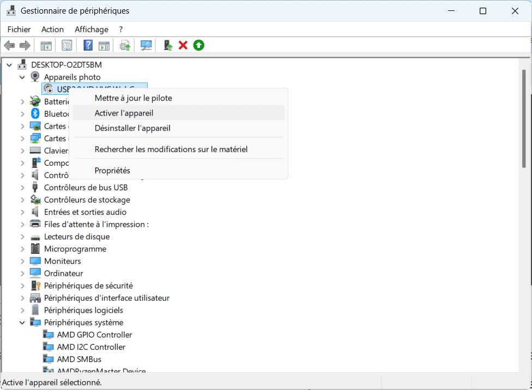
Task: Collapse the Périphériques système category
Action: click(22, 322)
